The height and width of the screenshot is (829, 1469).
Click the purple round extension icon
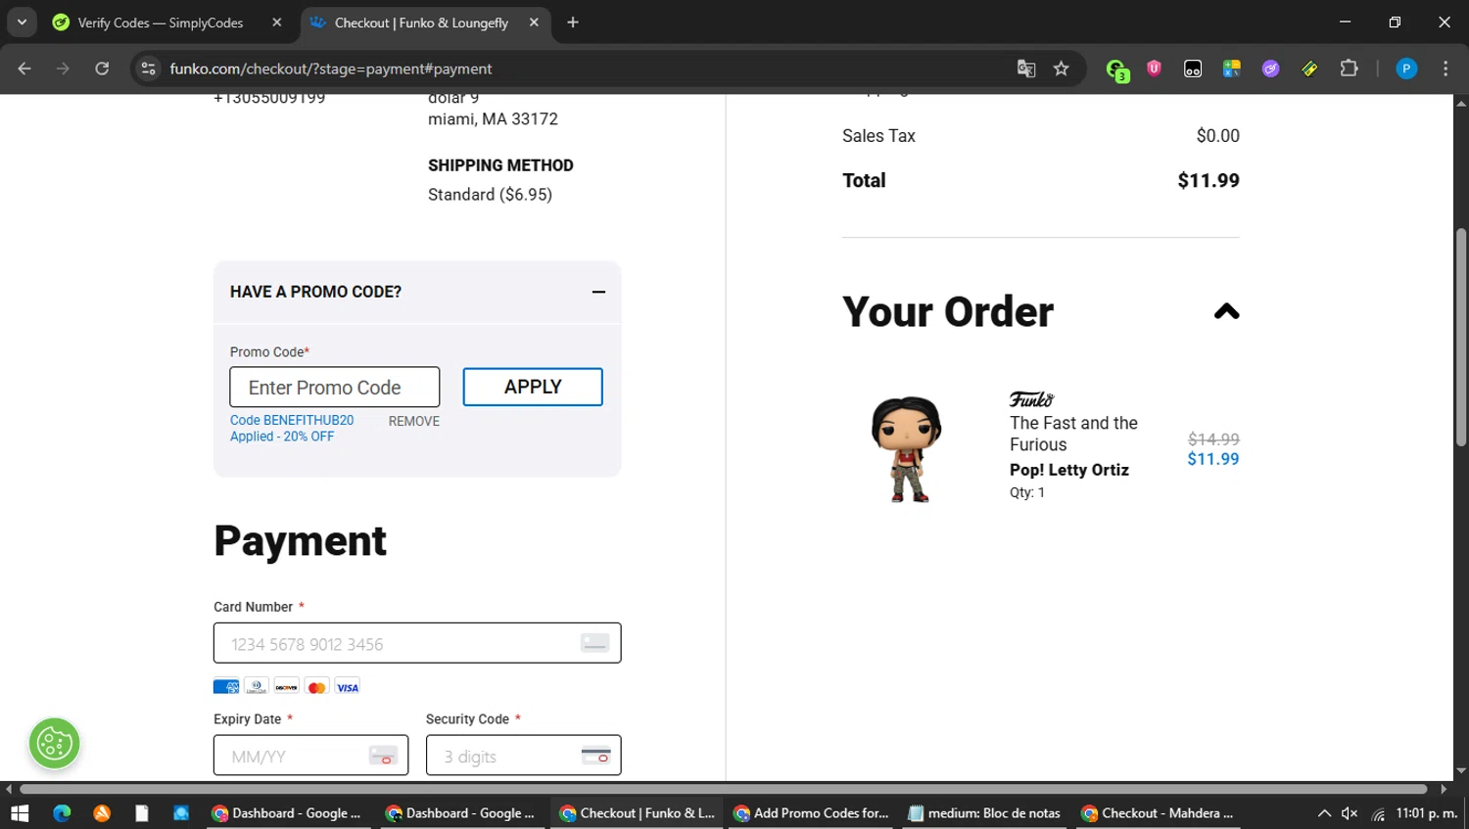(x=1270, y=69)
